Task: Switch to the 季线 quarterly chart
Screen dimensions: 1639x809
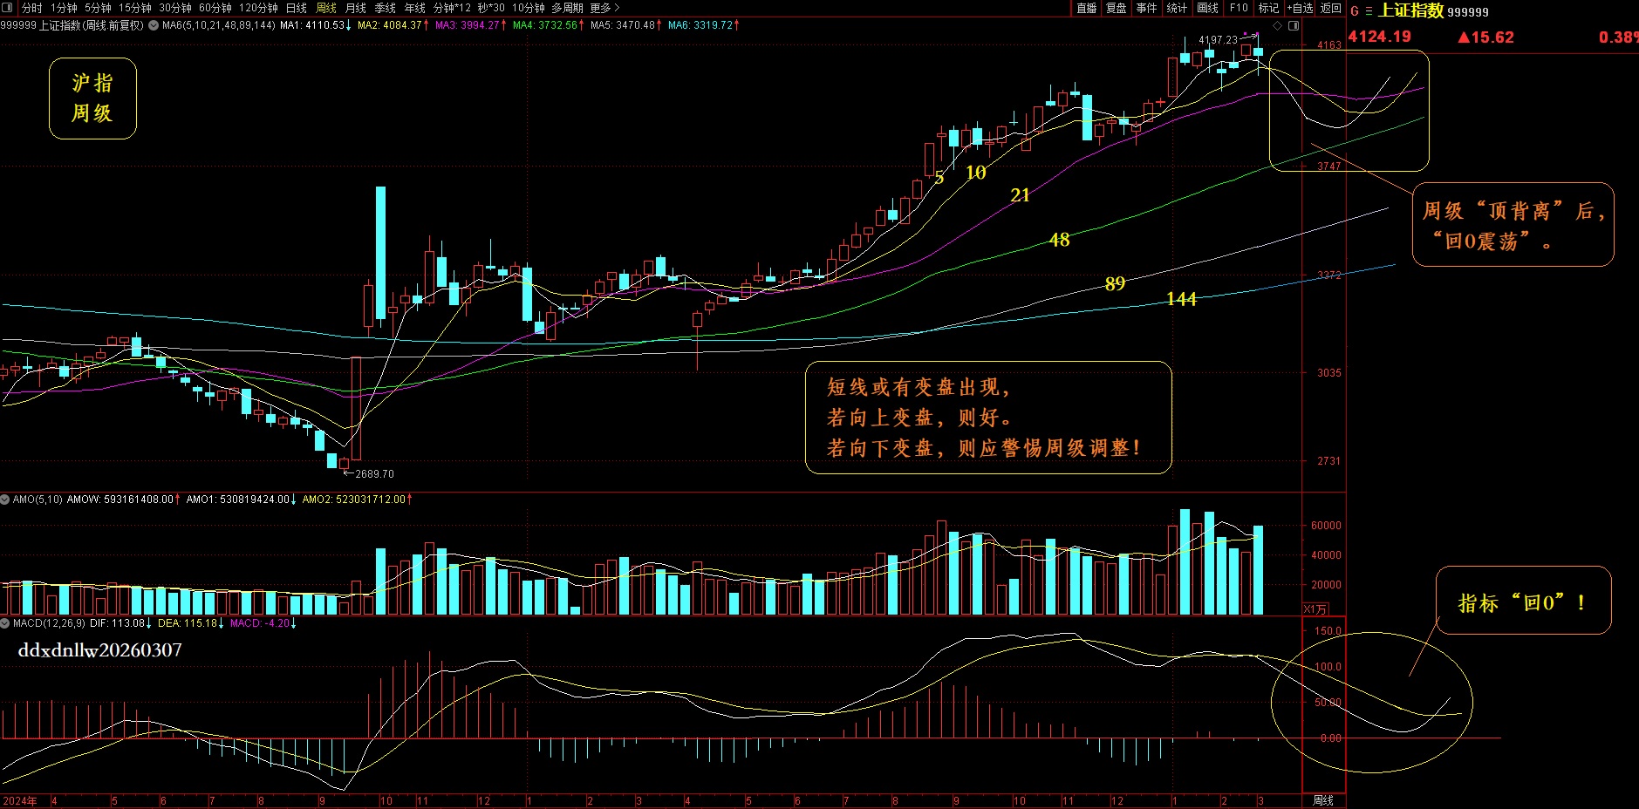Action: pyautogui.click(x=386, y=8)
